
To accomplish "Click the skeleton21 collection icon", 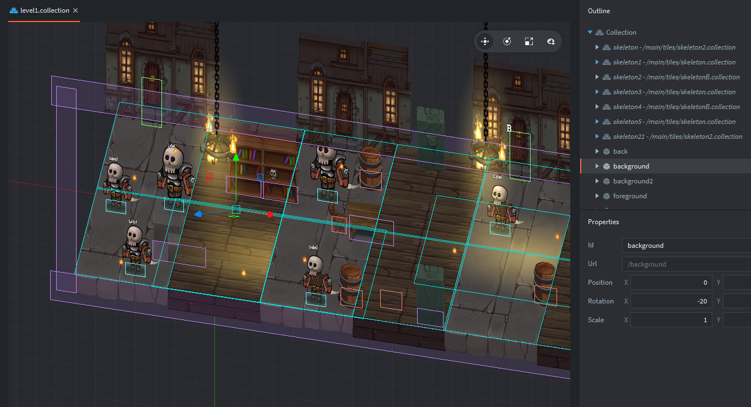I will [607, 137].
